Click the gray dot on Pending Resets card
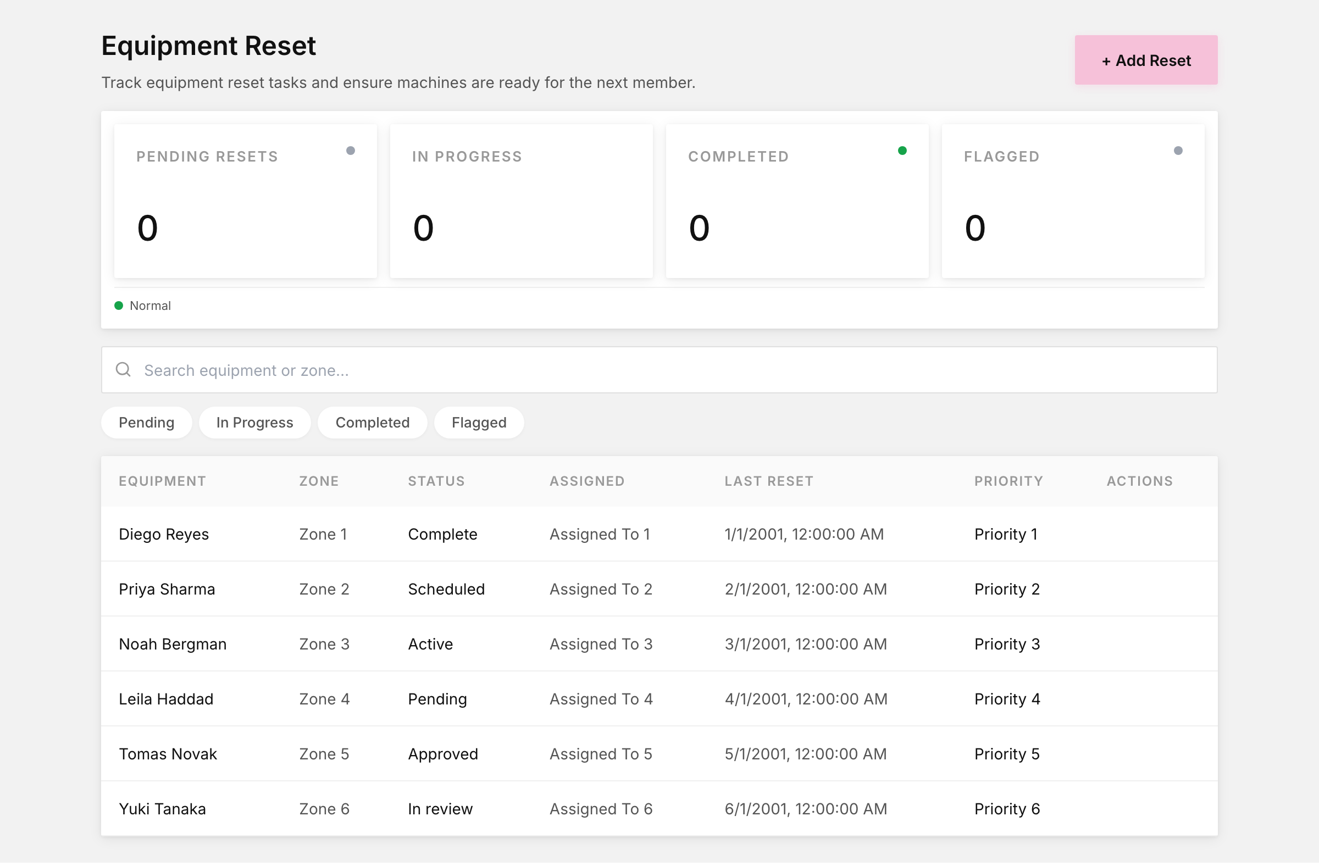Image resolution: width=1319 pixels, height=866 pixels. 350,151
